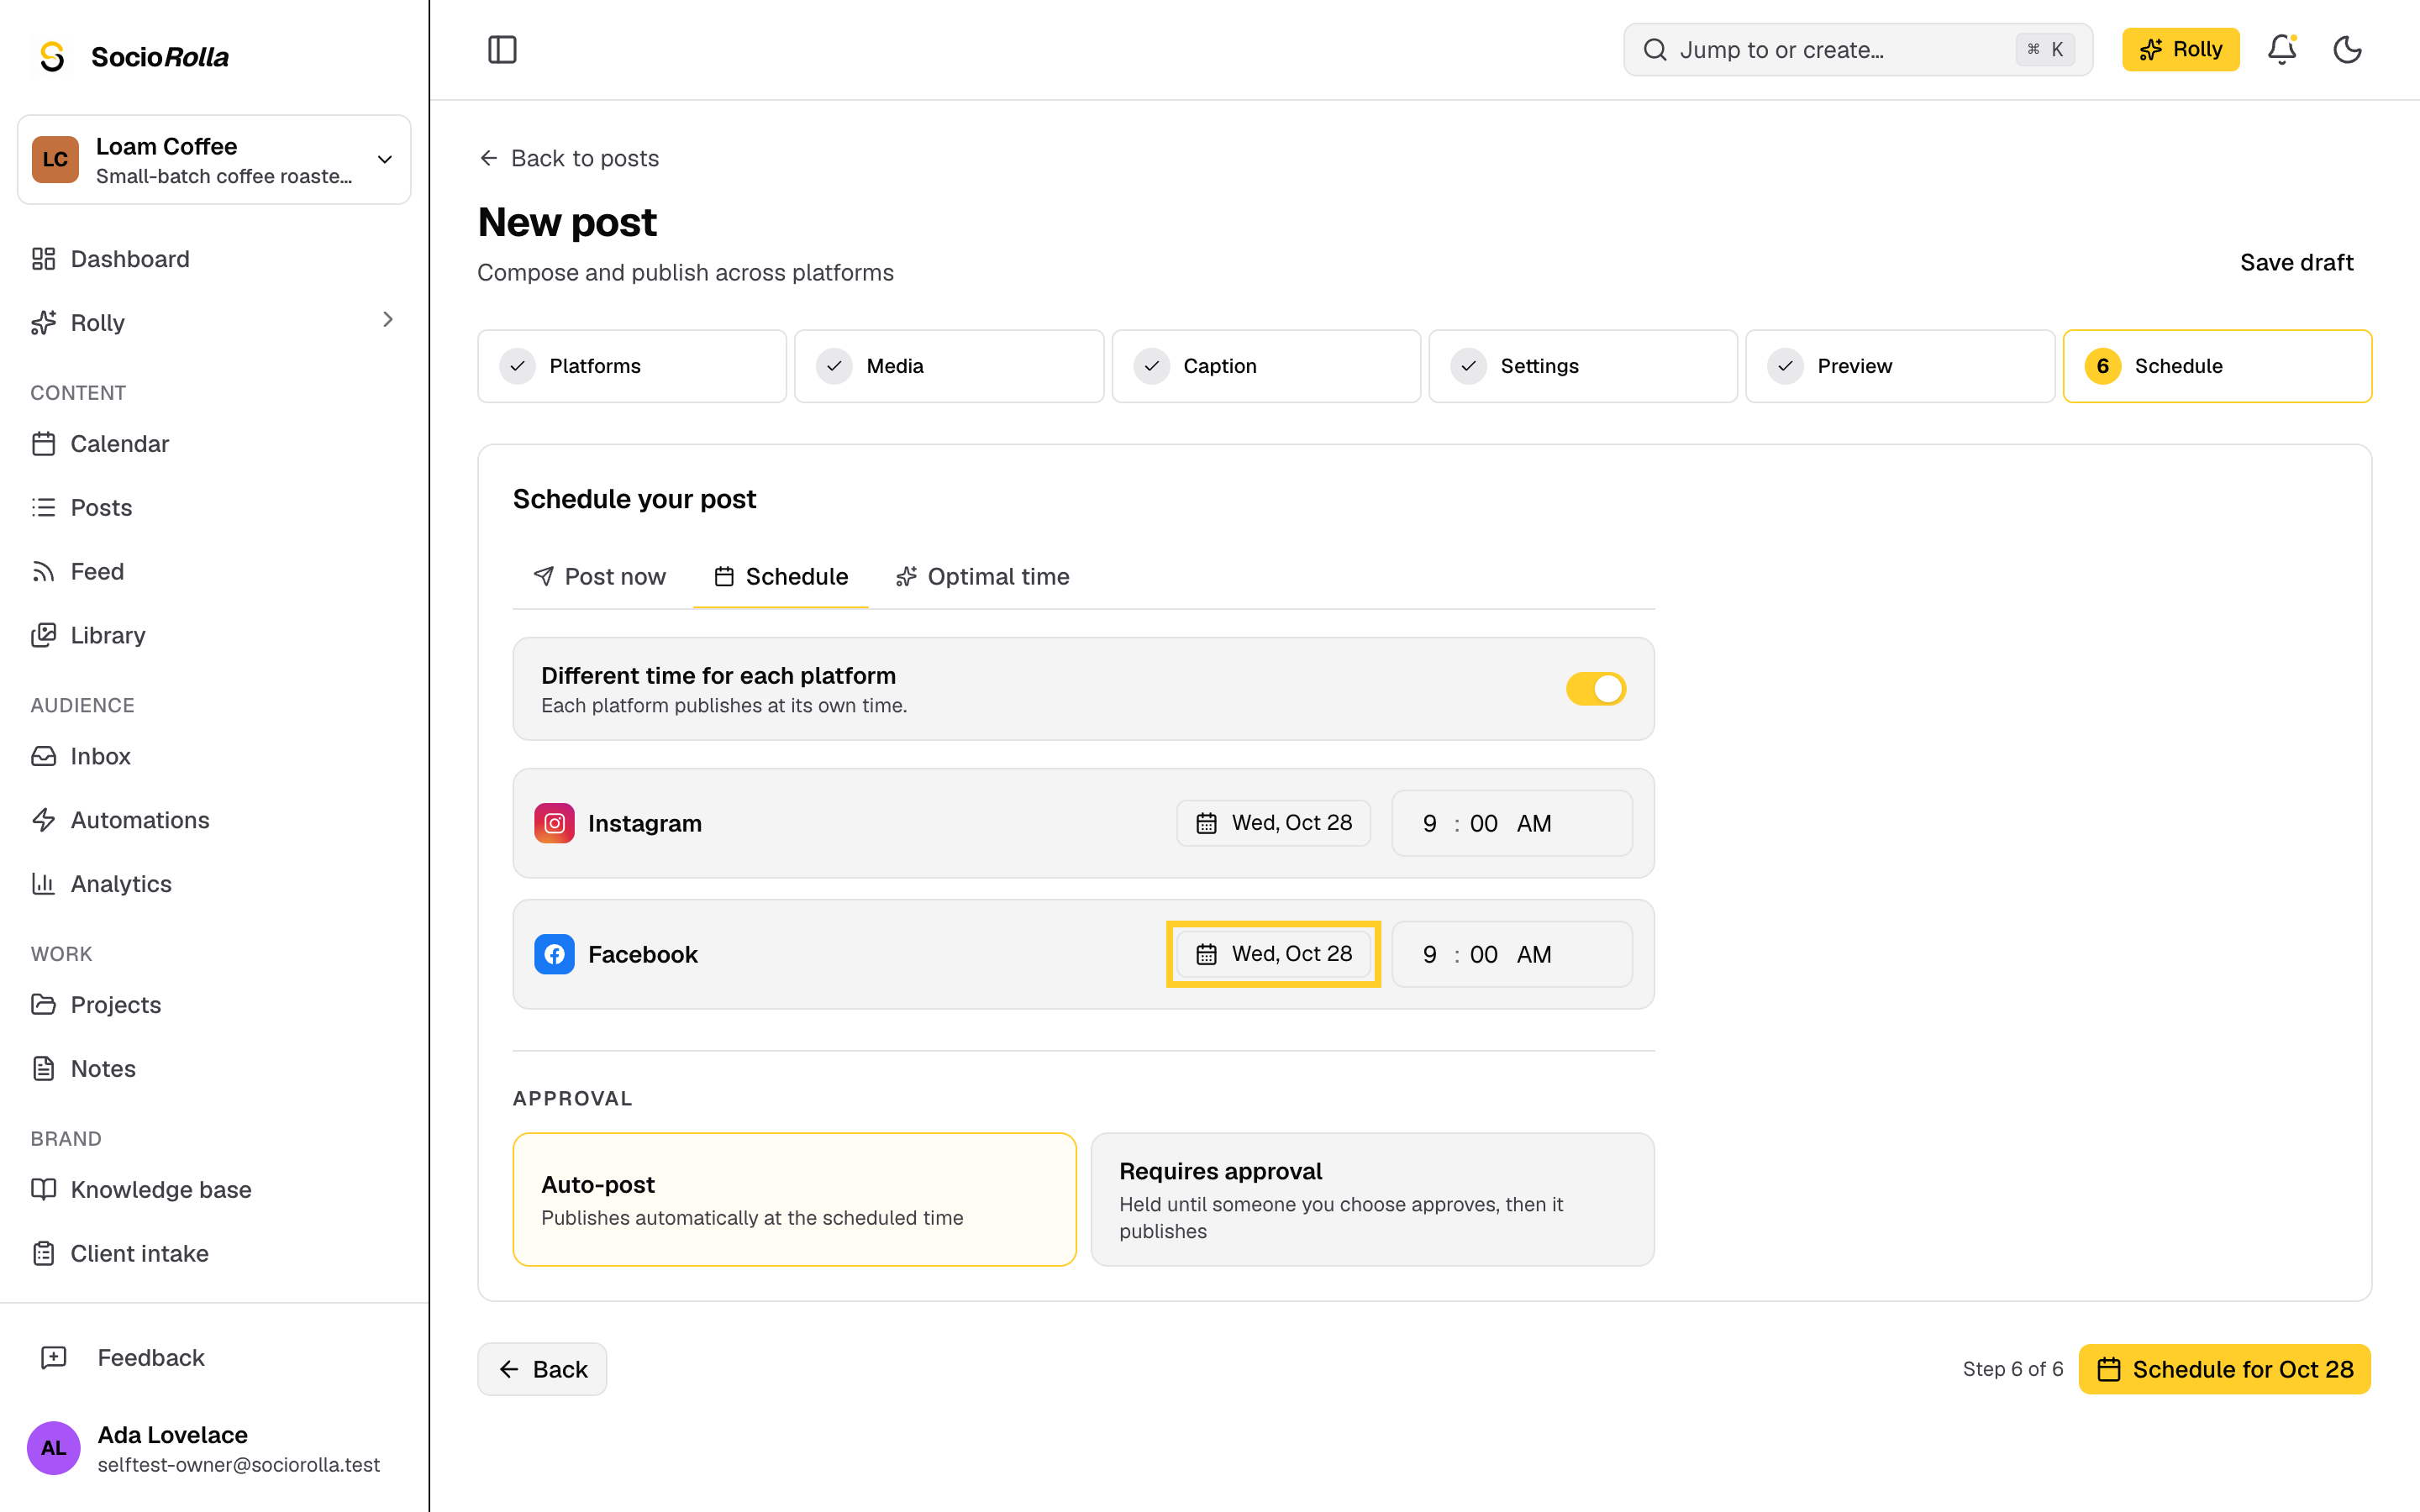Switch to the Optimal time tab
The width and height of the screenshot is (2420, 1512).
pos(983,576)
